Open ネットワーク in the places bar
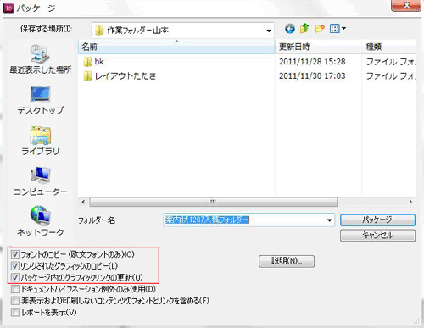The image size is (424, 328). (40, 221)
